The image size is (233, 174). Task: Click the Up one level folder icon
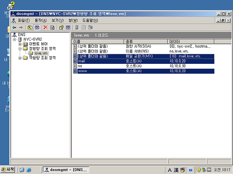[30, 27]
